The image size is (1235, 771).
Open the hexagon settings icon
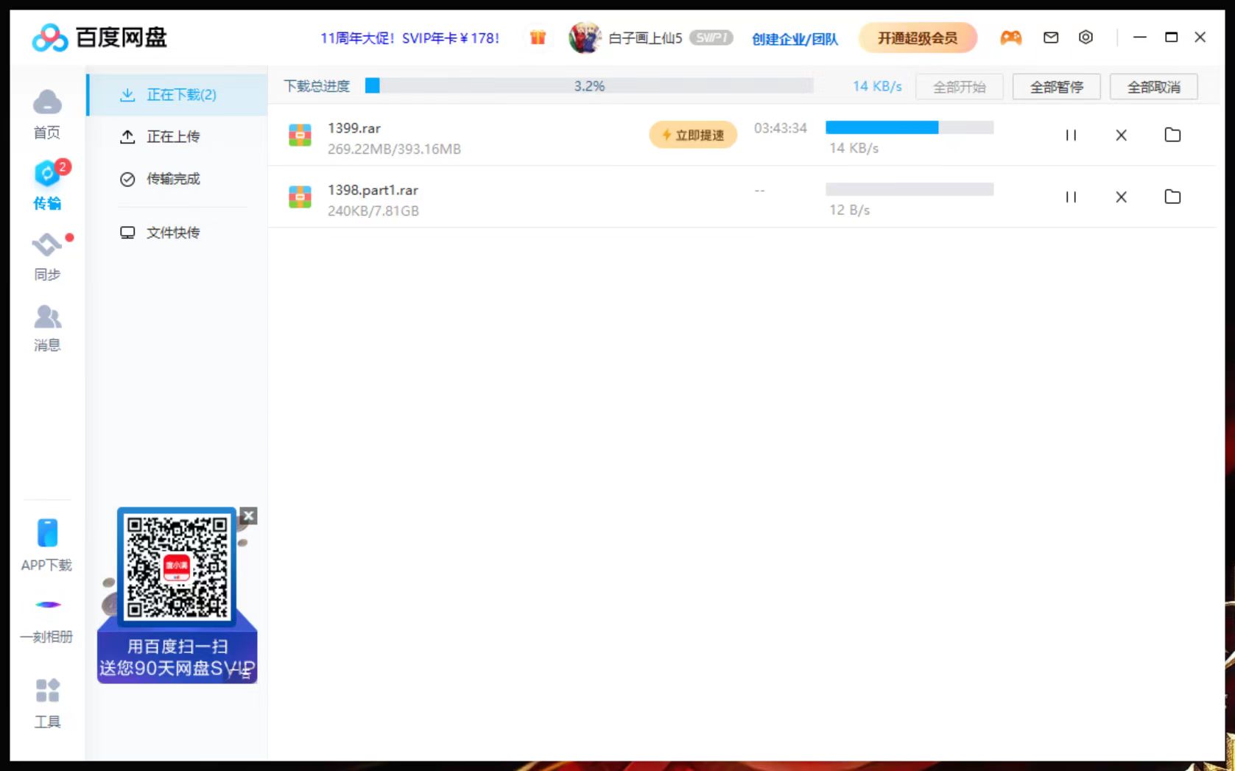click(1086, 38)
